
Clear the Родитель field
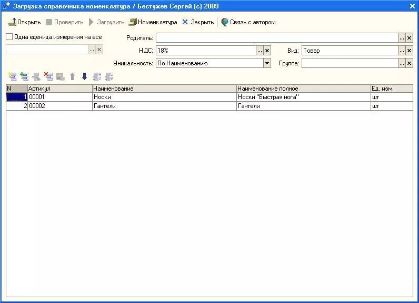(x=409, y=38)
